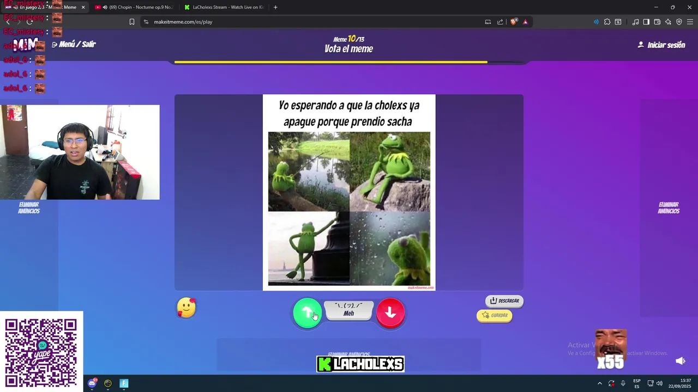Screen dimensions: 698x392
Task: Open Brave Wallet icon
Action: point(657,22)
